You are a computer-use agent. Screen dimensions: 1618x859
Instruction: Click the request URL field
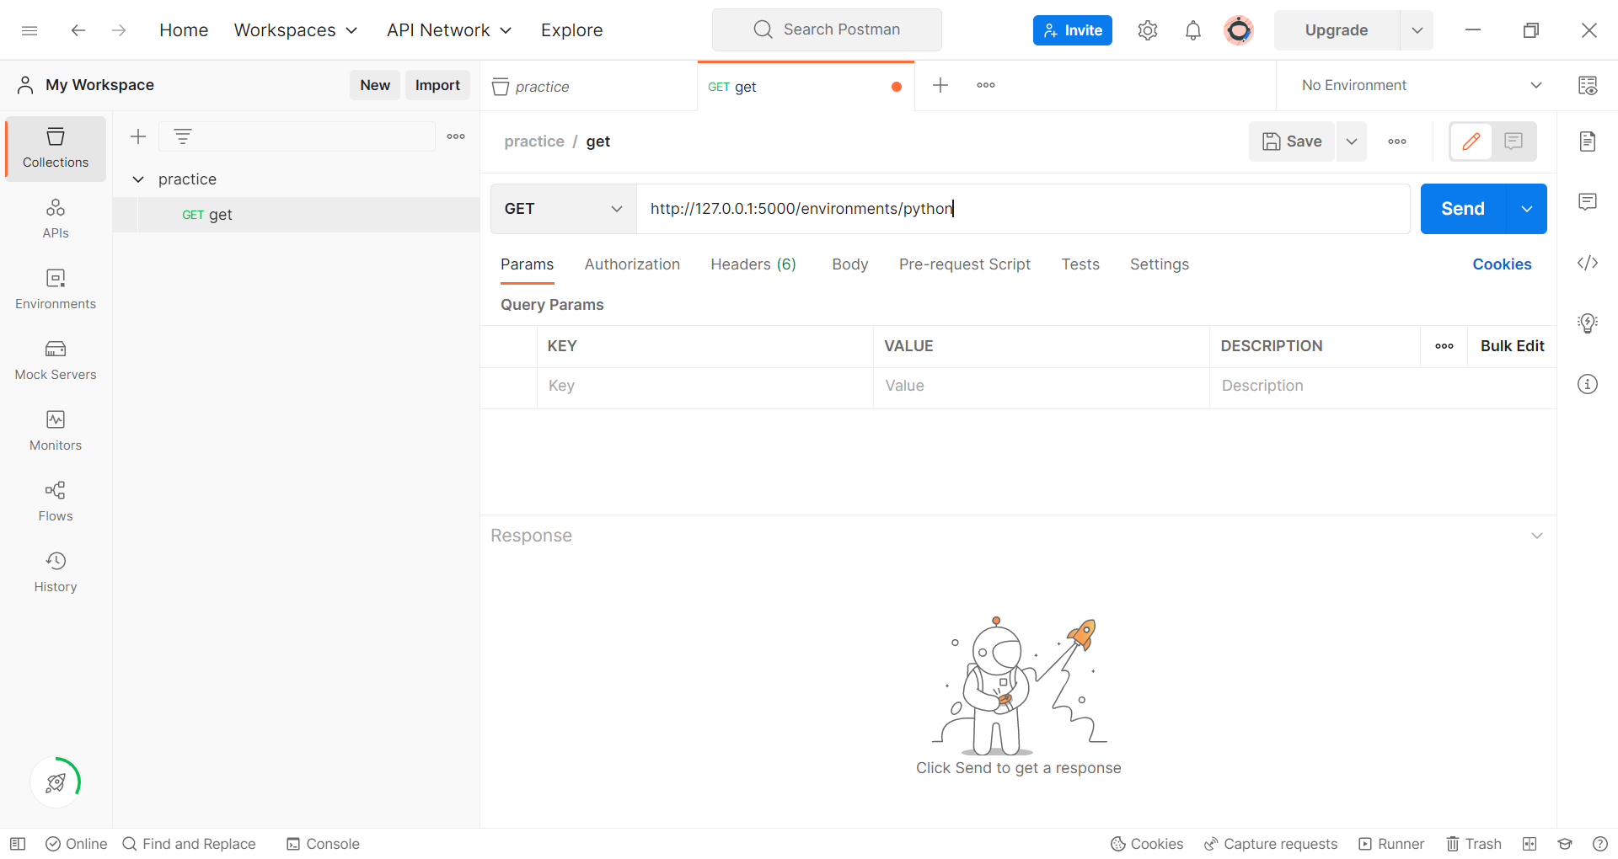[x=1023, y=209]
